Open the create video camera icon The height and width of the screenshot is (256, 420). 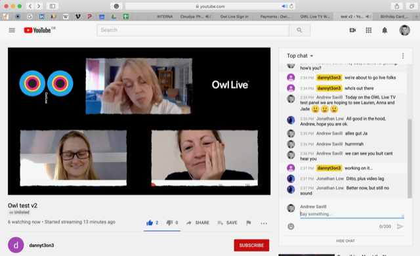coord(353,30)
